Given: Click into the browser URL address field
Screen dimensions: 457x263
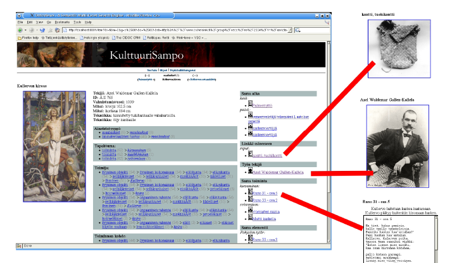Looking at the screenshot, I should coord(178,30).
